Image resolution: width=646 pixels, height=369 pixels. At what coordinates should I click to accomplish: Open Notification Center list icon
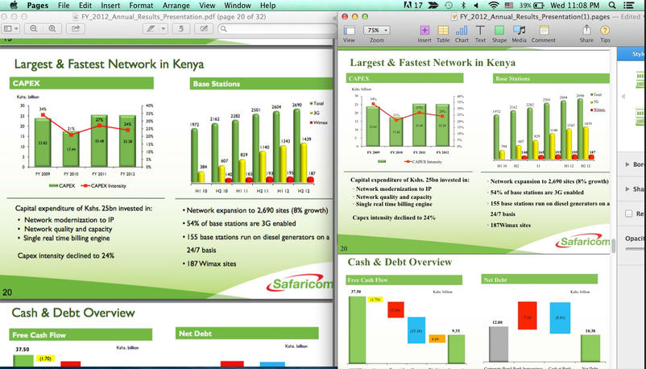[629, 6]
